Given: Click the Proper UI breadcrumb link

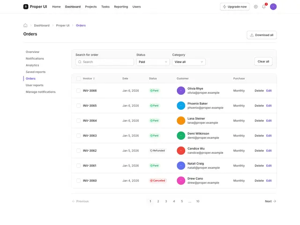Looking at the screenshot, I should point(63,25).
